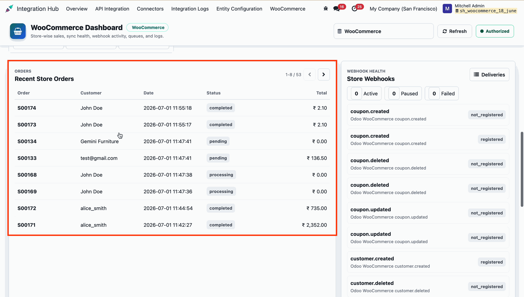Screen dimensions: 524x297
Task: Click the processing status badge of S00168
Action: [221, 175]
